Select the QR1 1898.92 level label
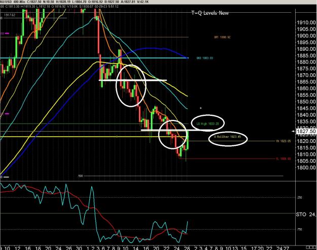Screen dimensions: 317x250 pyautogui.click(x=222, y=37)
